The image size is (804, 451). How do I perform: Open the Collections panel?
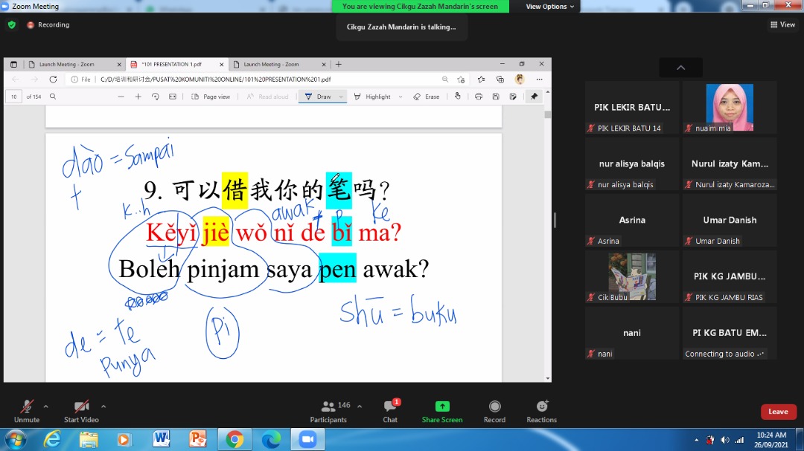point(500,80)
